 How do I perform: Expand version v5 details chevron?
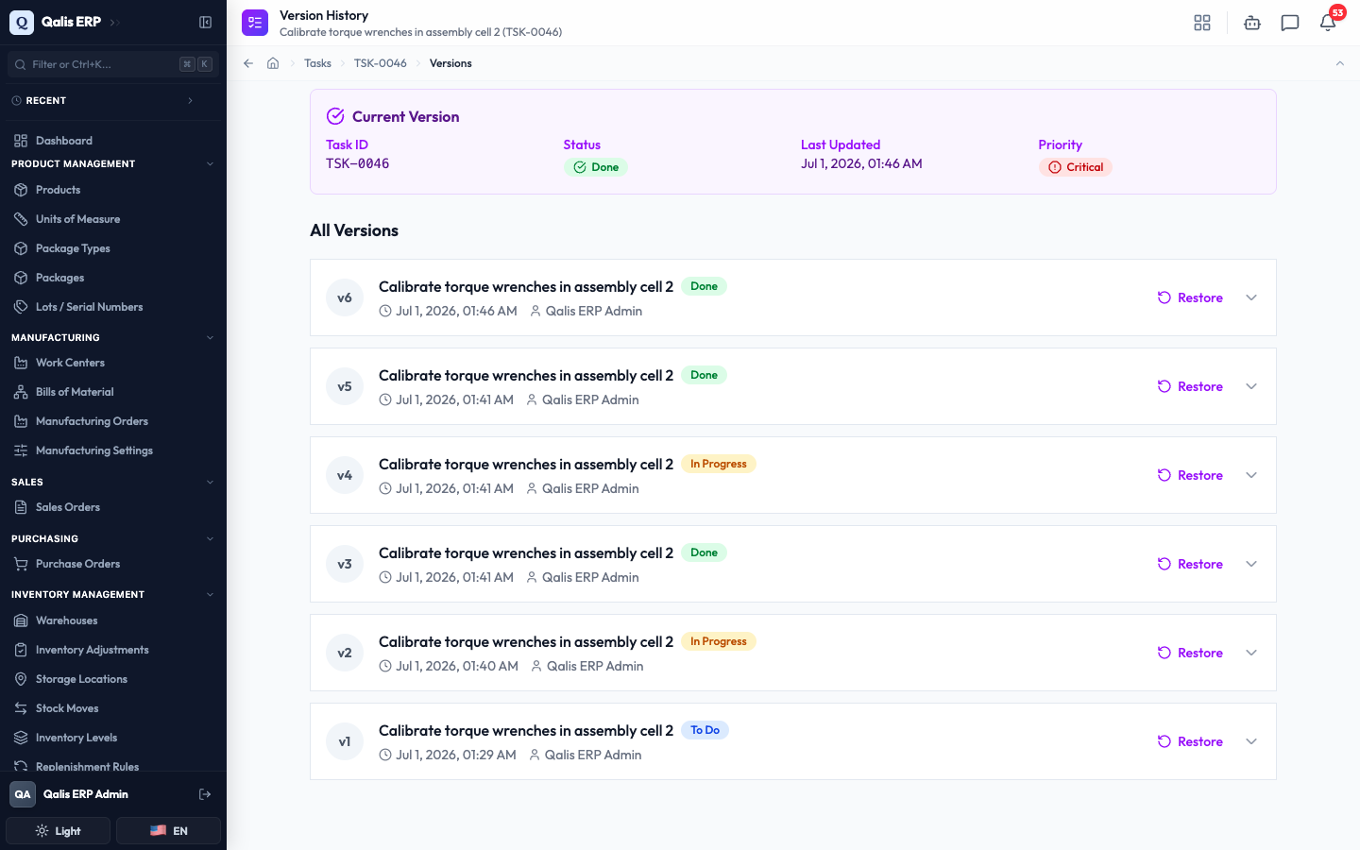click(x=1251, y=386)
